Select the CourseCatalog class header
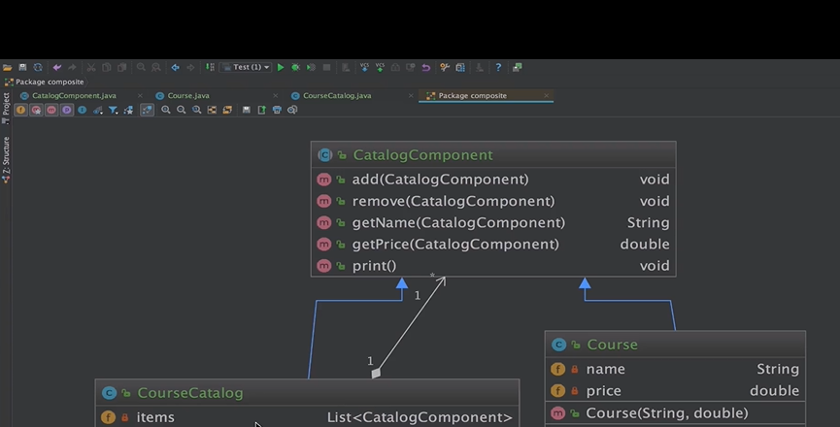This screenshot has width=840, height=427. pyautogui.click(x=307, y=393)
